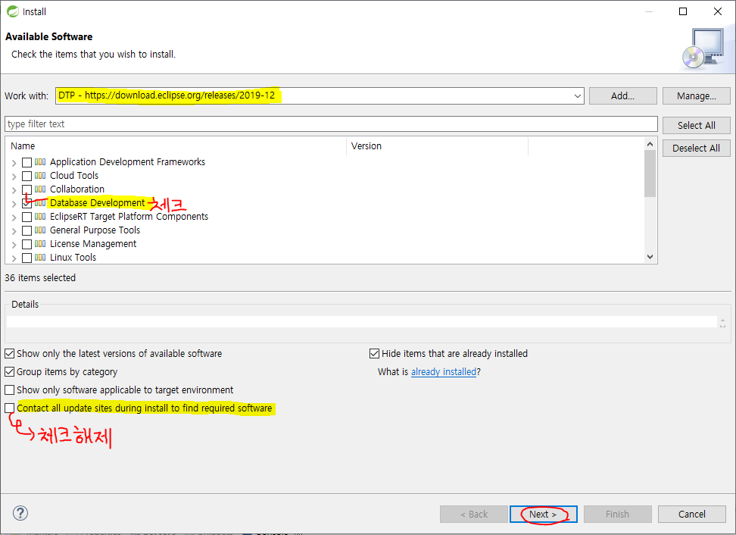Expand the Linux Tools category
Image resolution: width=736 pixels, height=535 pixels.
14,258
